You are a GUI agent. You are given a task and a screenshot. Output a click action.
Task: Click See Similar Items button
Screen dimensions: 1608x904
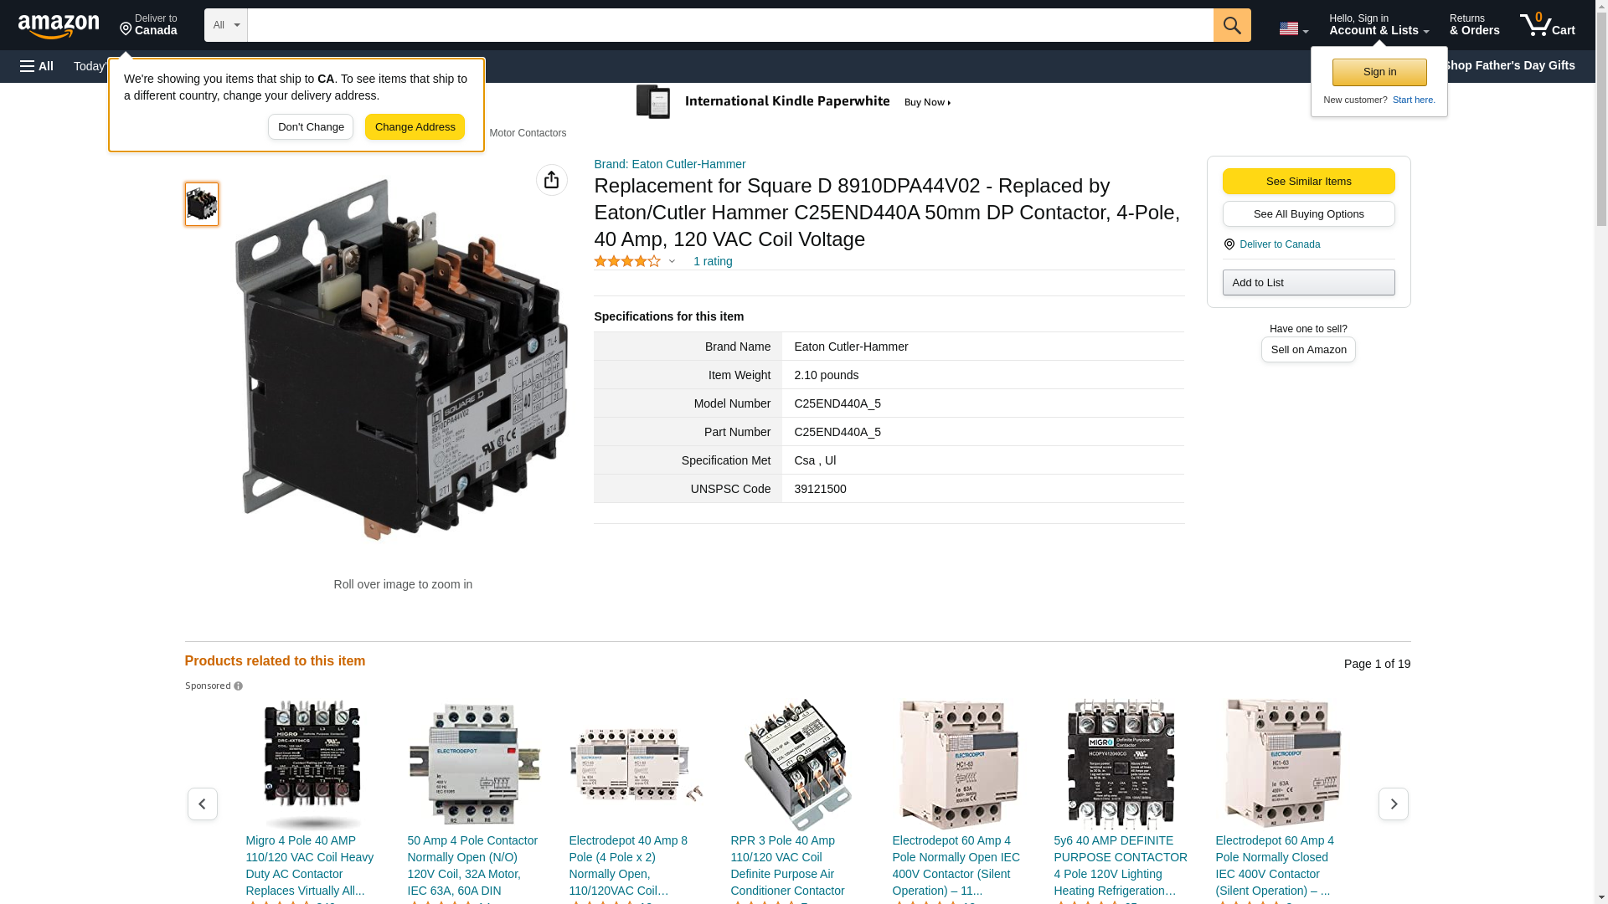(x=1307, y=182)
